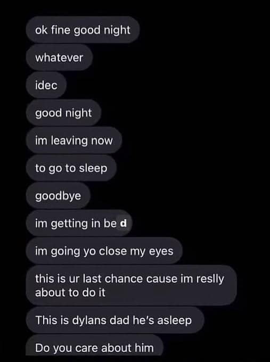Tap the word 'leaving' in the message

coord(69,141)
